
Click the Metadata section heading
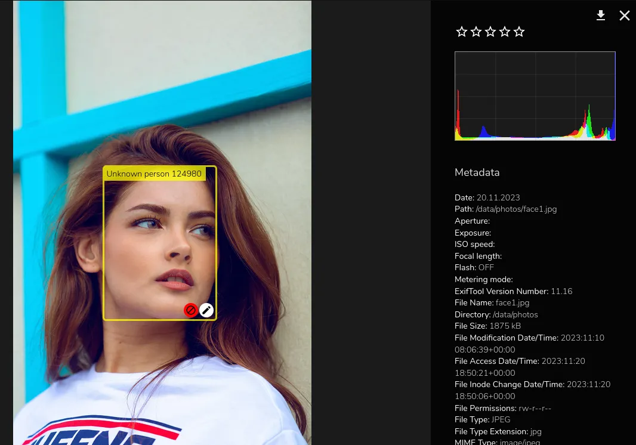click(477, 172)
